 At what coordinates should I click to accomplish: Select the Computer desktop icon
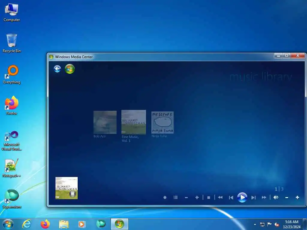(12, 13)
